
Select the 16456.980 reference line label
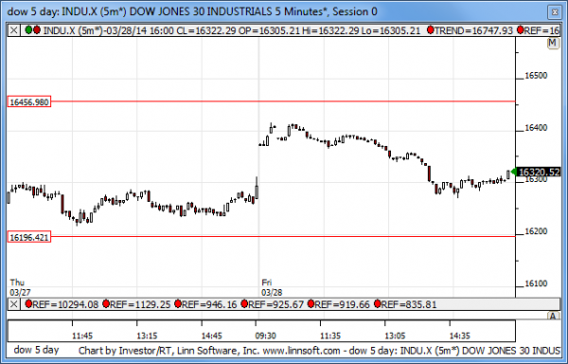(29, 101)
